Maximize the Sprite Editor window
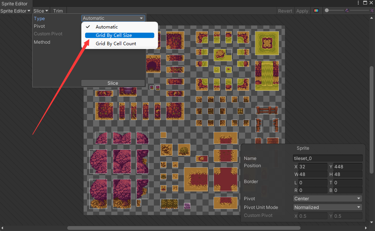Image resolution: width=375 pixels, height=231 pixels. click(365, 3)
